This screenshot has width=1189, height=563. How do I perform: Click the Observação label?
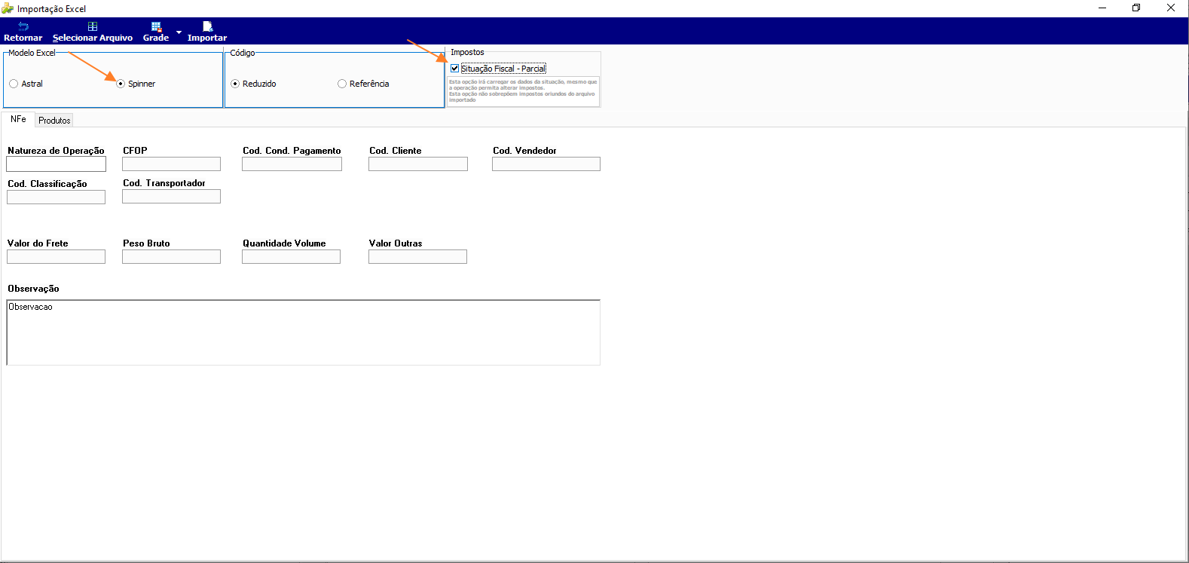coord(33,289)
